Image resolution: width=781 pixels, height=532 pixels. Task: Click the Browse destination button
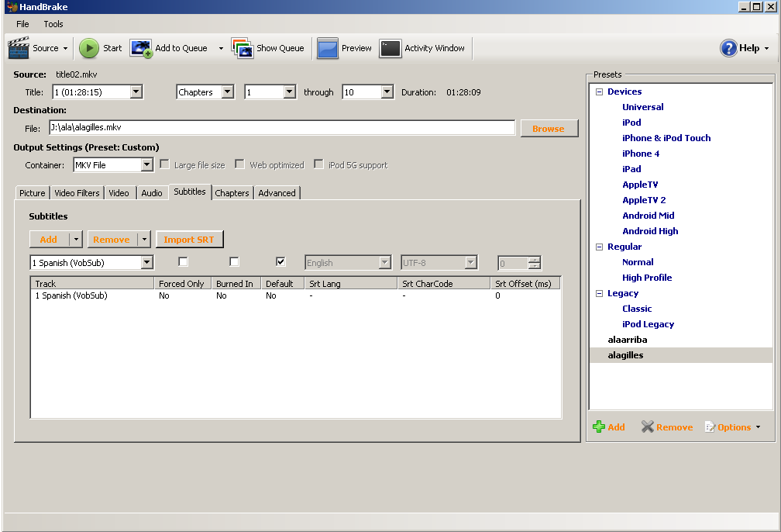[549, 128]
